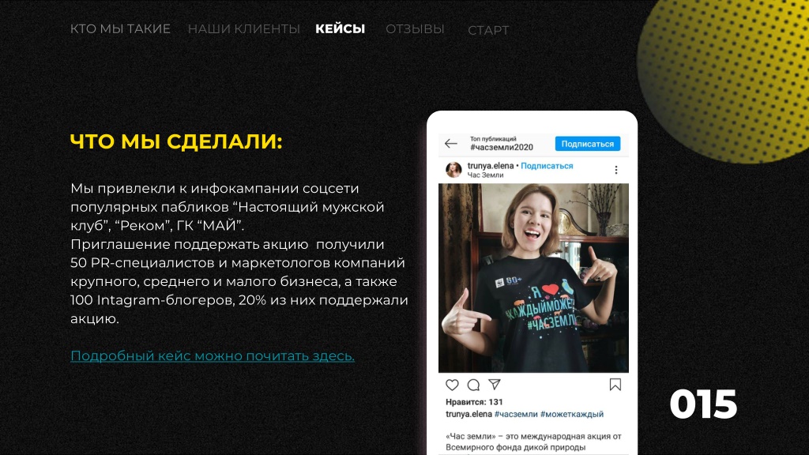
Task: Open the girl's t-shirt post photo
Action: (x=533, y=278)
